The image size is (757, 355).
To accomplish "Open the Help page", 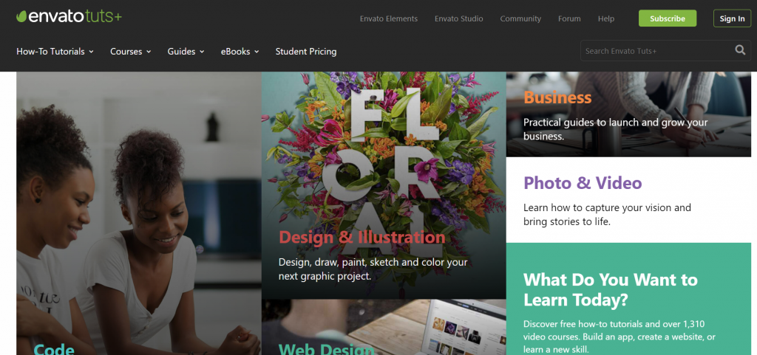I will 606,18.
